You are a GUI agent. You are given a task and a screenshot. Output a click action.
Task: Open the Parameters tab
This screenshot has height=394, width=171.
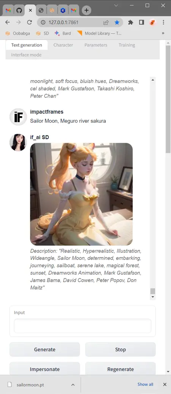coord(96,45)
